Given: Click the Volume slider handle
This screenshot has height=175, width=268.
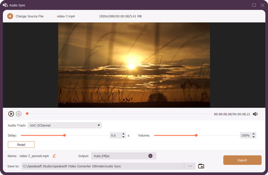Looking at the screenshot, I should (196, 135).
